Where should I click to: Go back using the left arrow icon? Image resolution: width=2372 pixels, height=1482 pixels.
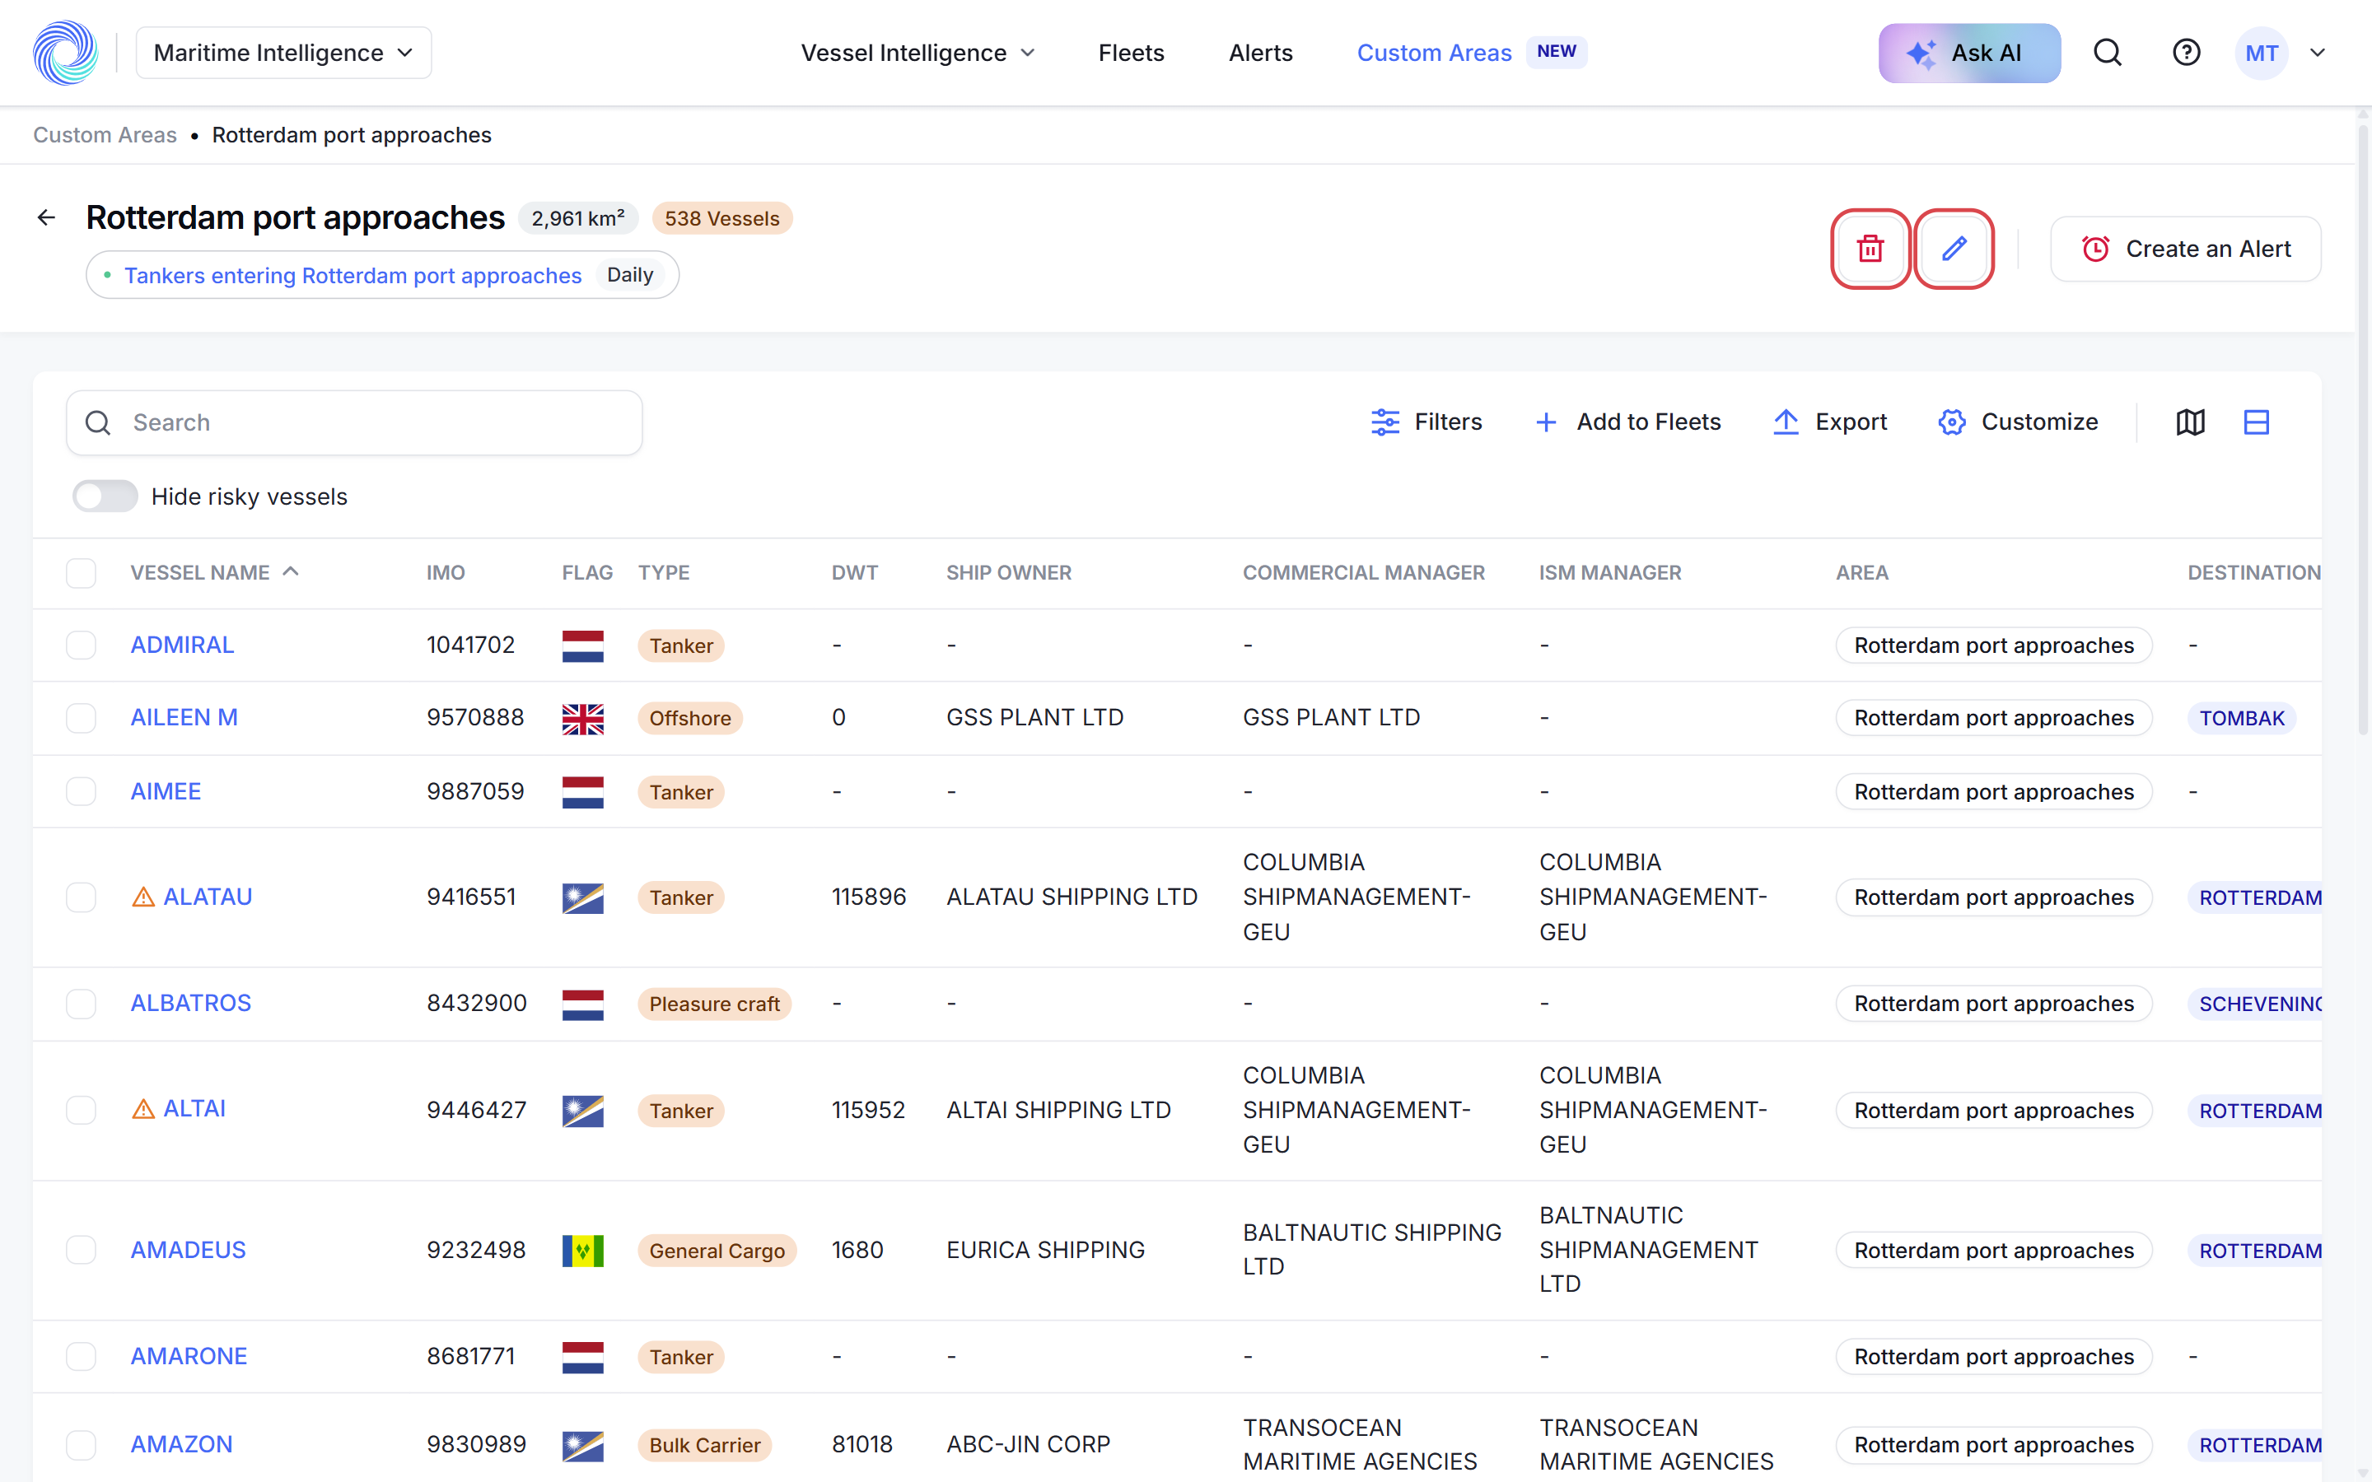pos(46,217)
